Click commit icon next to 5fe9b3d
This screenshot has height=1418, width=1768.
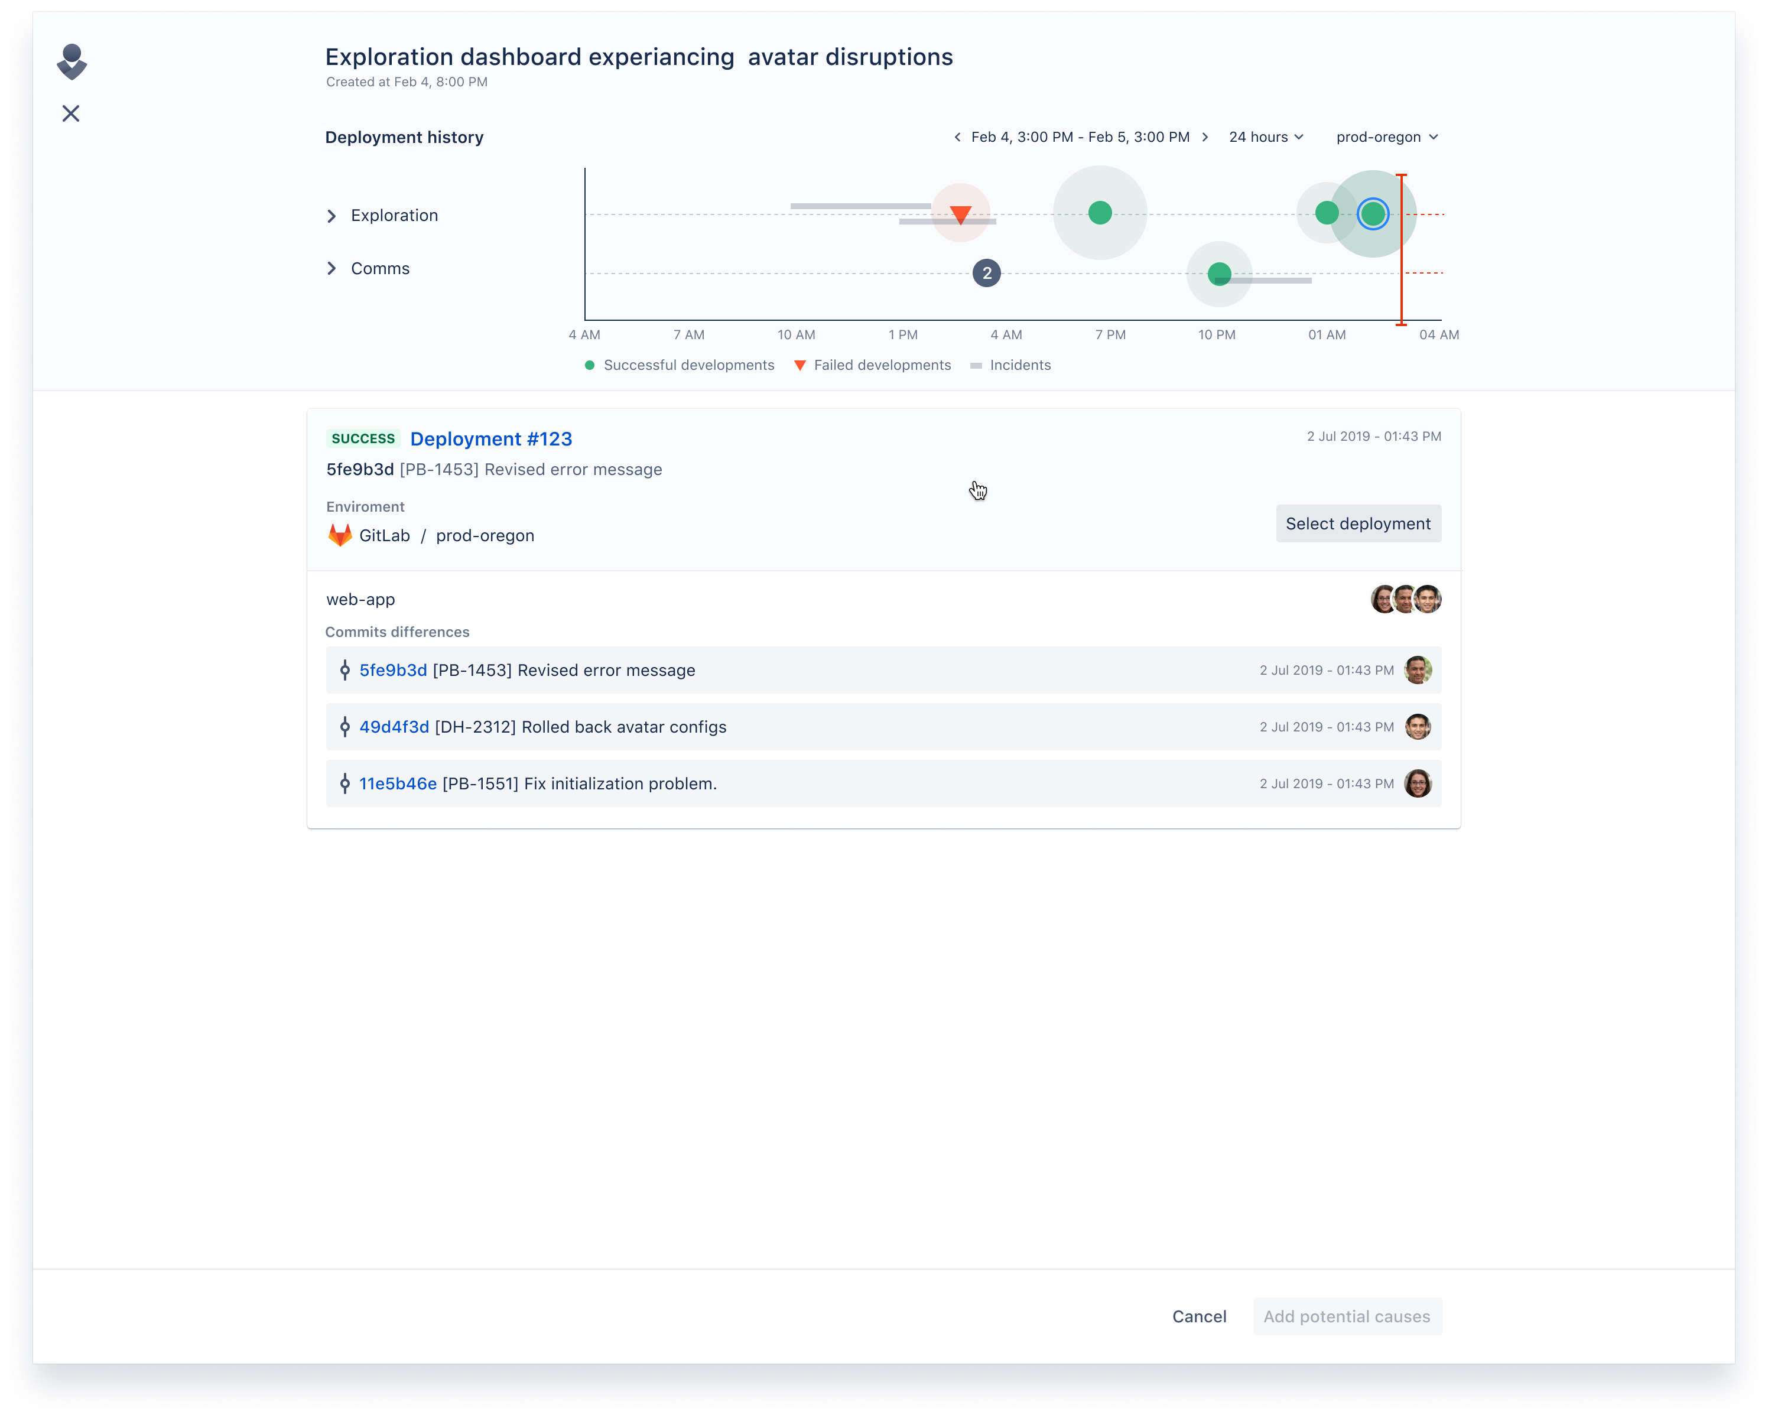[x=345, y=670]
